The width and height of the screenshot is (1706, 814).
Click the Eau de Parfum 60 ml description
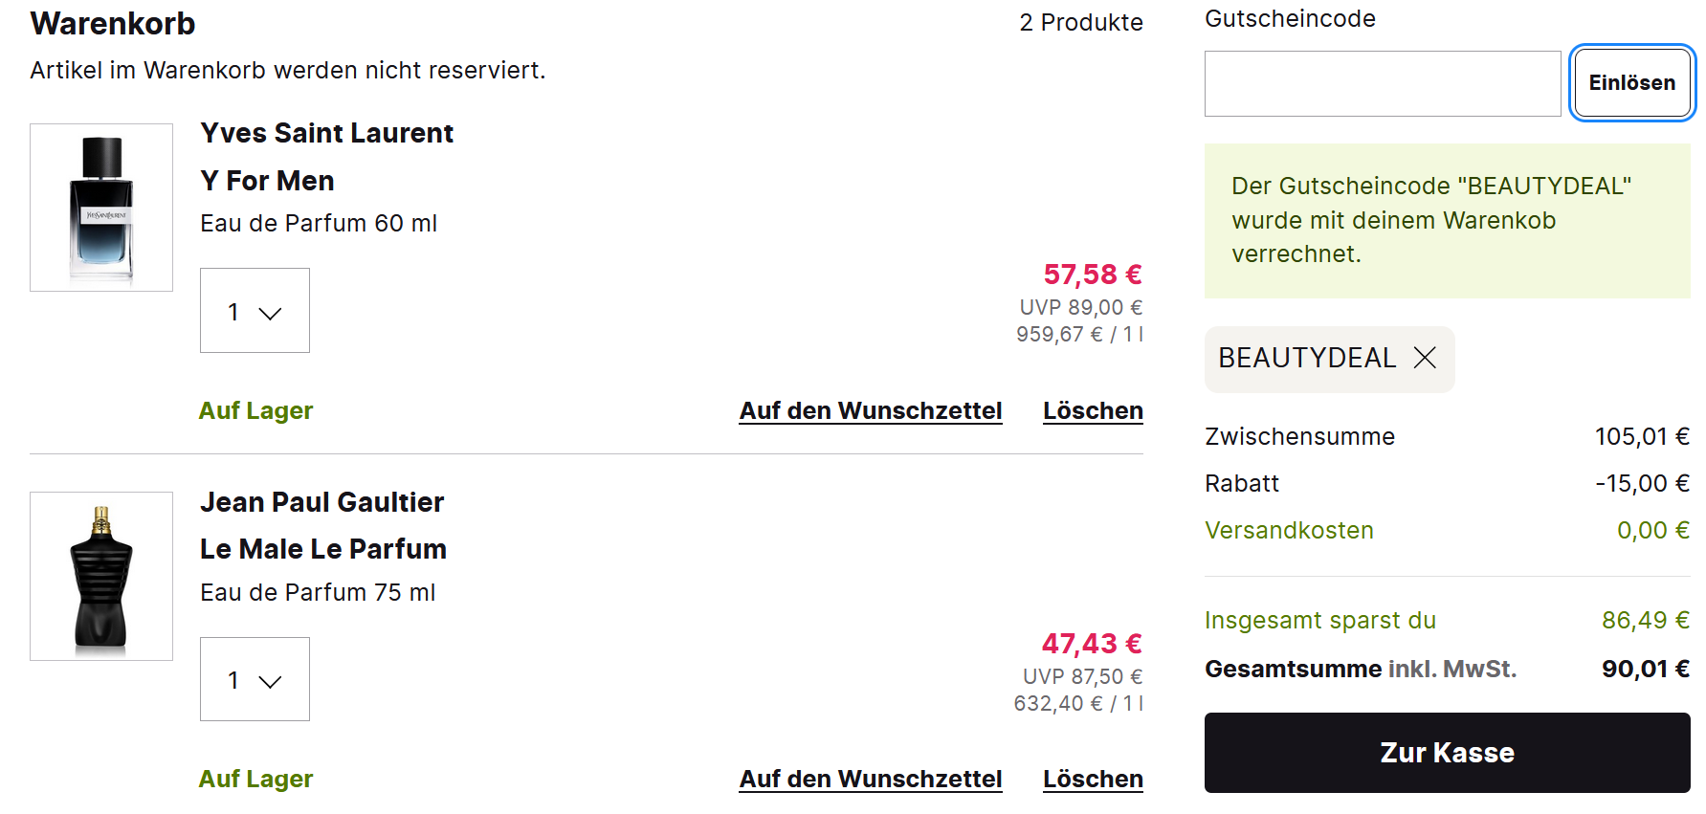click(318, 223)
